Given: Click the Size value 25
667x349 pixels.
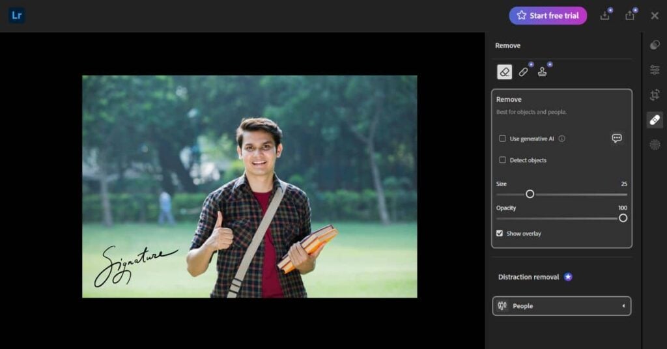Looking at the screenshot, I should tap(623, 184).
